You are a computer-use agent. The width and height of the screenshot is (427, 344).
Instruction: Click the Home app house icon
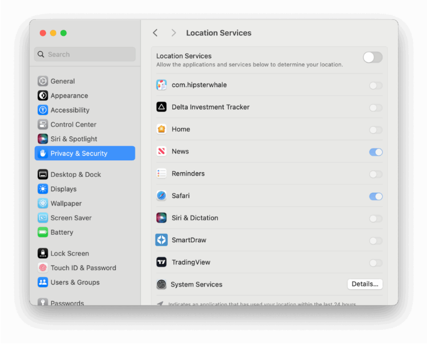click(x=161, y=129)
